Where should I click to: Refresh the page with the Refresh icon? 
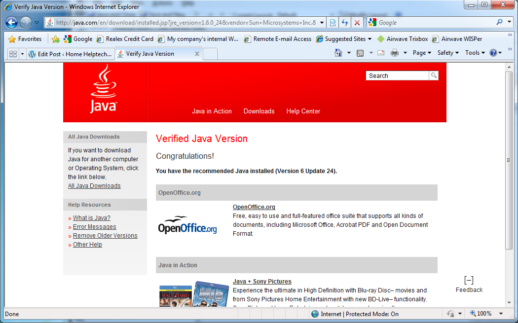point(345,23)
